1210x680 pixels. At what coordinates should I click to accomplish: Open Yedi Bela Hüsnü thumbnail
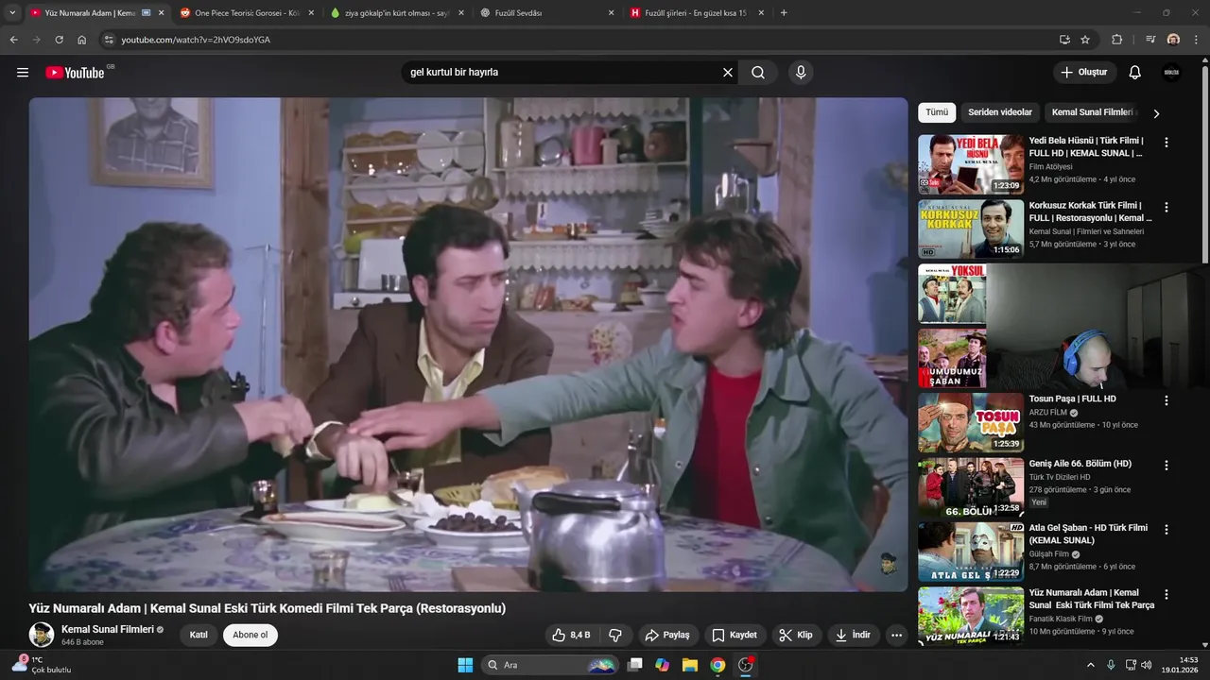971,164
